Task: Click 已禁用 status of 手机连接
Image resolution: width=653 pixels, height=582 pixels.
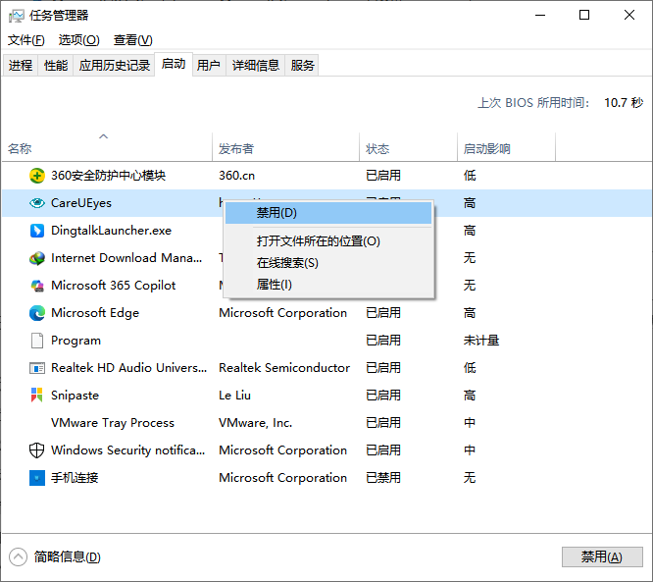Action: 383,478
